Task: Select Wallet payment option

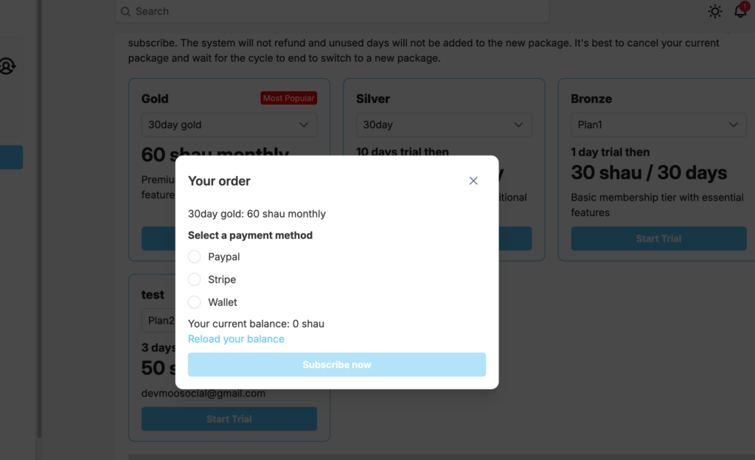Action: point(195,302)
